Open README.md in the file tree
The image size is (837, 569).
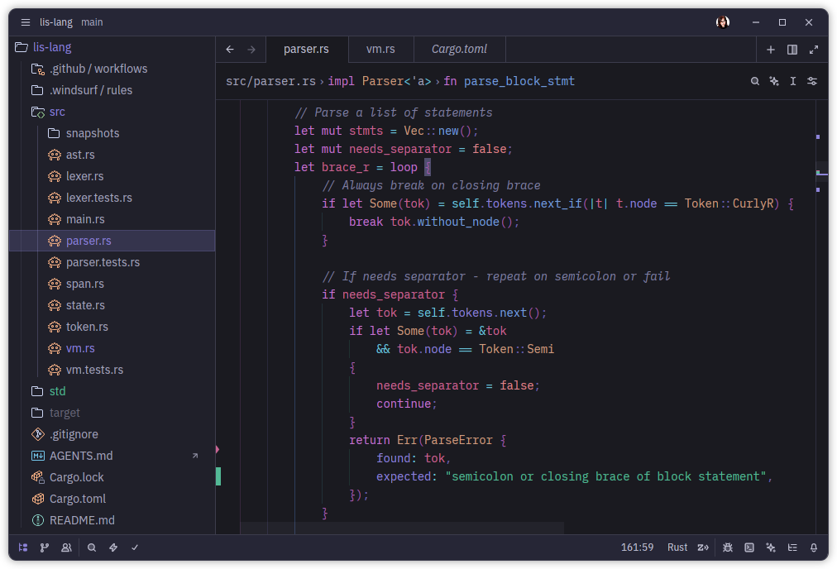tap(112, 520)
